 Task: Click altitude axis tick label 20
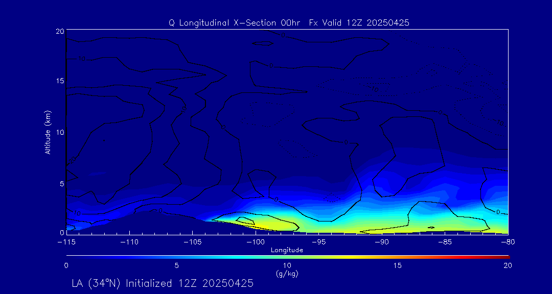pos(60,31)
